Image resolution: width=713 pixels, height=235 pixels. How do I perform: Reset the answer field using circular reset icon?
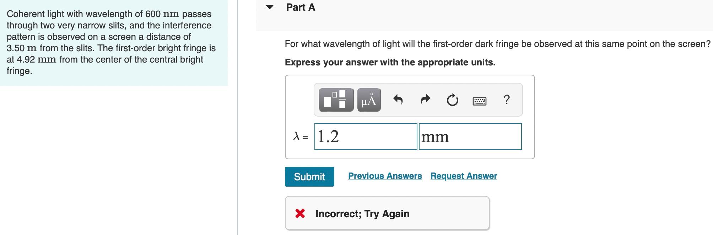point(452,101)
